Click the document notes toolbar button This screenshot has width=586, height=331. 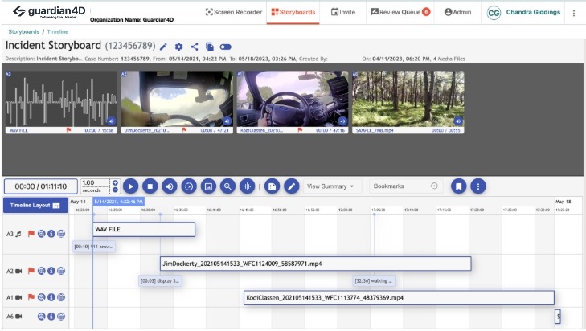coord(272,186)
